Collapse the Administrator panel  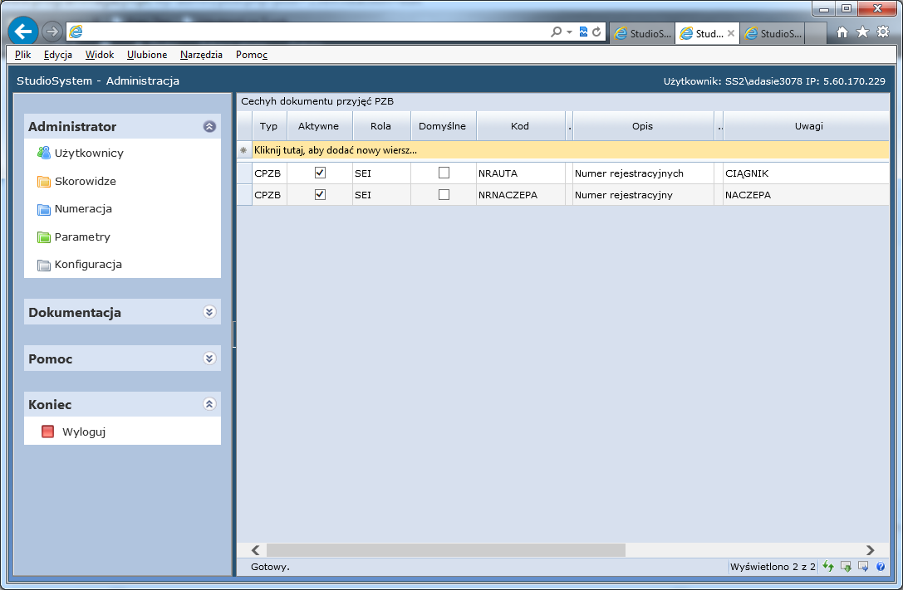click(x=209, y=126)
